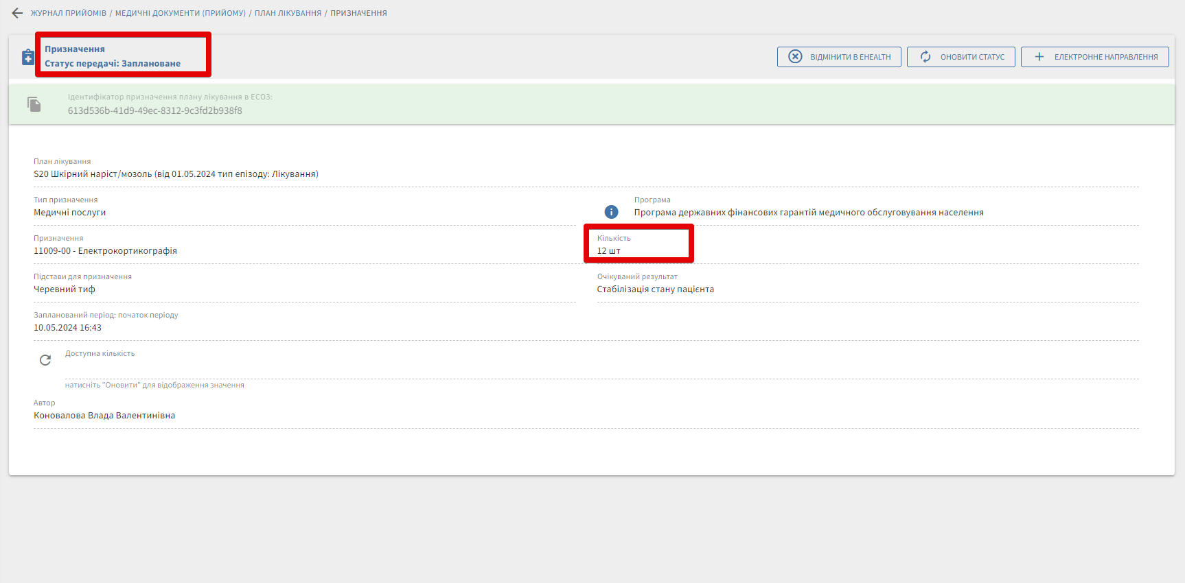Click the copy icon next to the ЕСОЗ identifier
The image size is (1185, 583).
tap(34, 104)
